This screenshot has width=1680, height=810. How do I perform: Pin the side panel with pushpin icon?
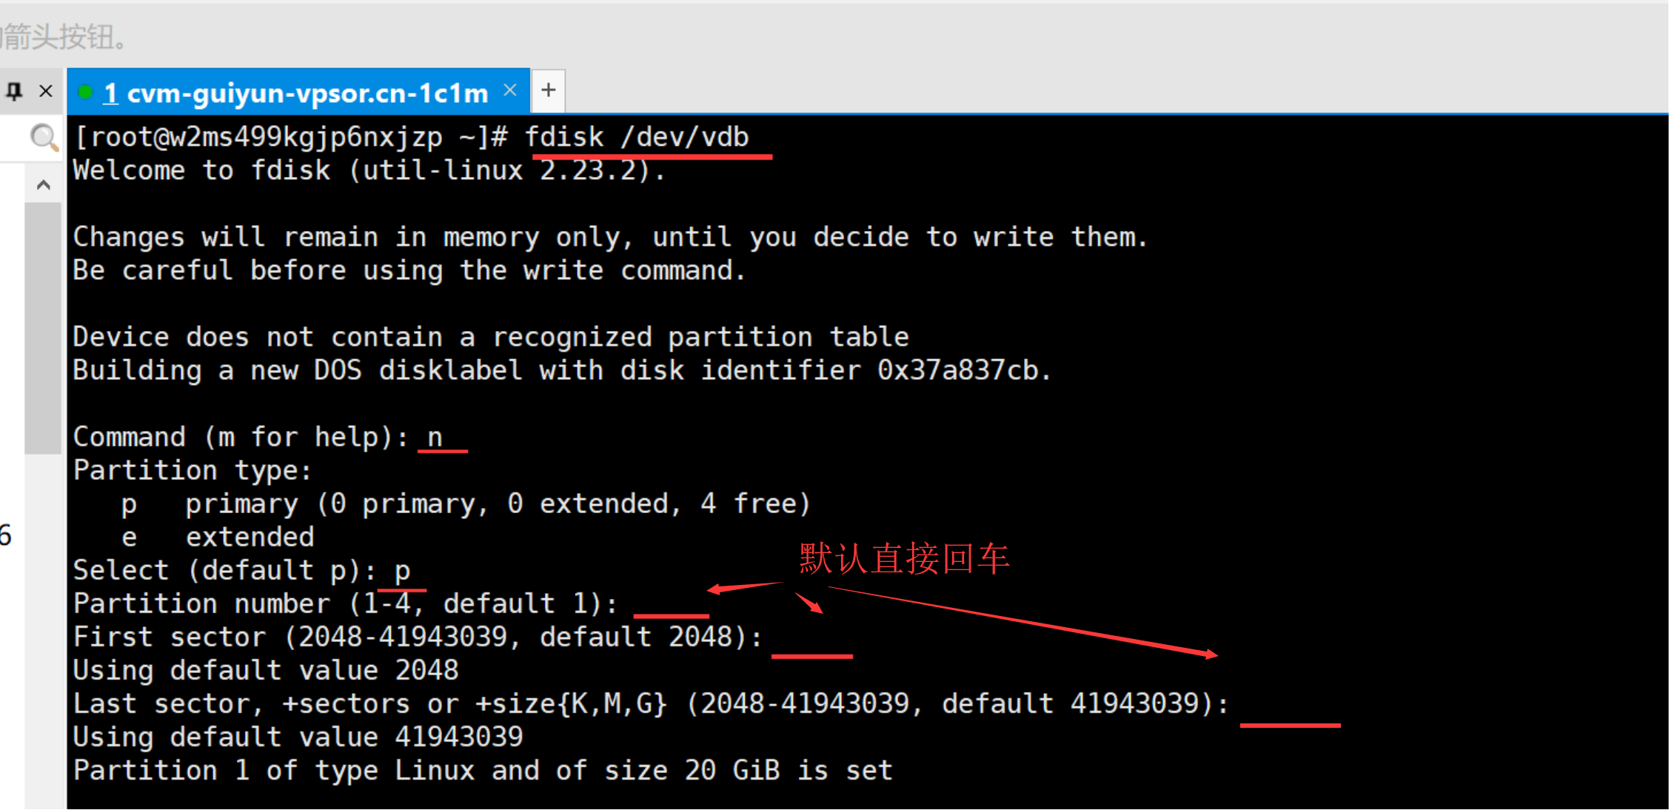tap(14, 91)
